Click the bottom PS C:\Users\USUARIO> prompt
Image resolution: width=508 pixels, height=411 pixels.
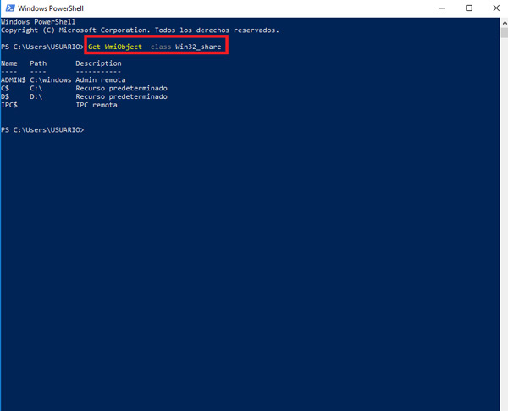pos(42,129)
